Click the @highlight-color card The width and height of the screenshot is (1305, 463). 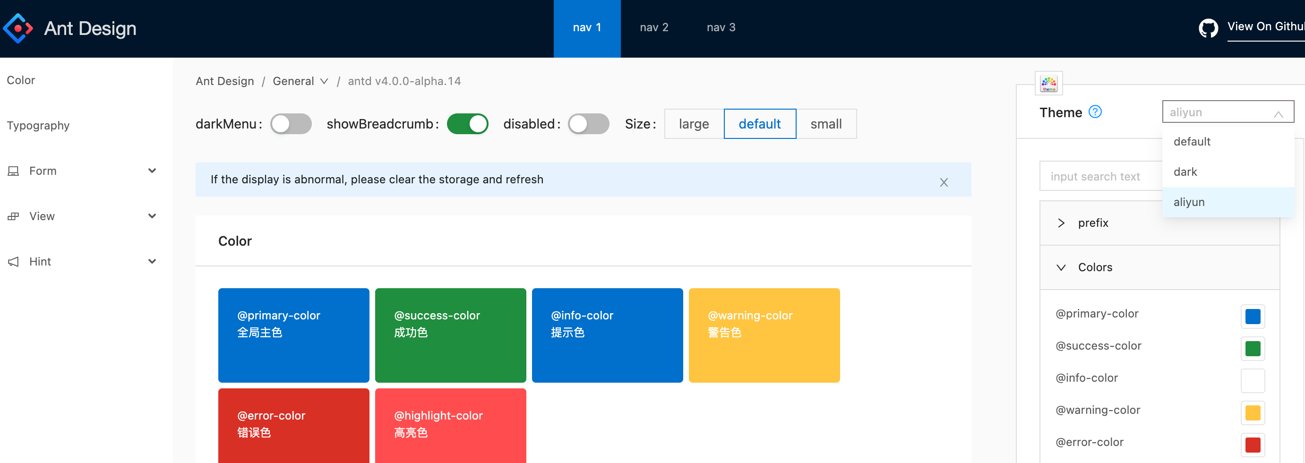450,426
